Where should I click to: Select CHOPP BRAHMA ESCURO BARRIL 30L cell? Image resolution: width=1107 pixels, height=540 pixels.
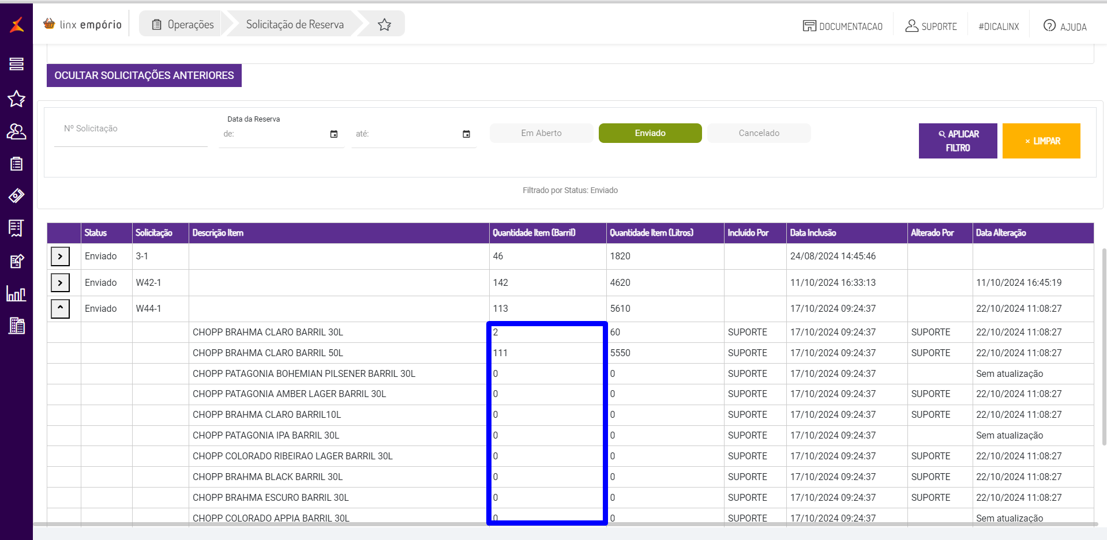[339, 498]
